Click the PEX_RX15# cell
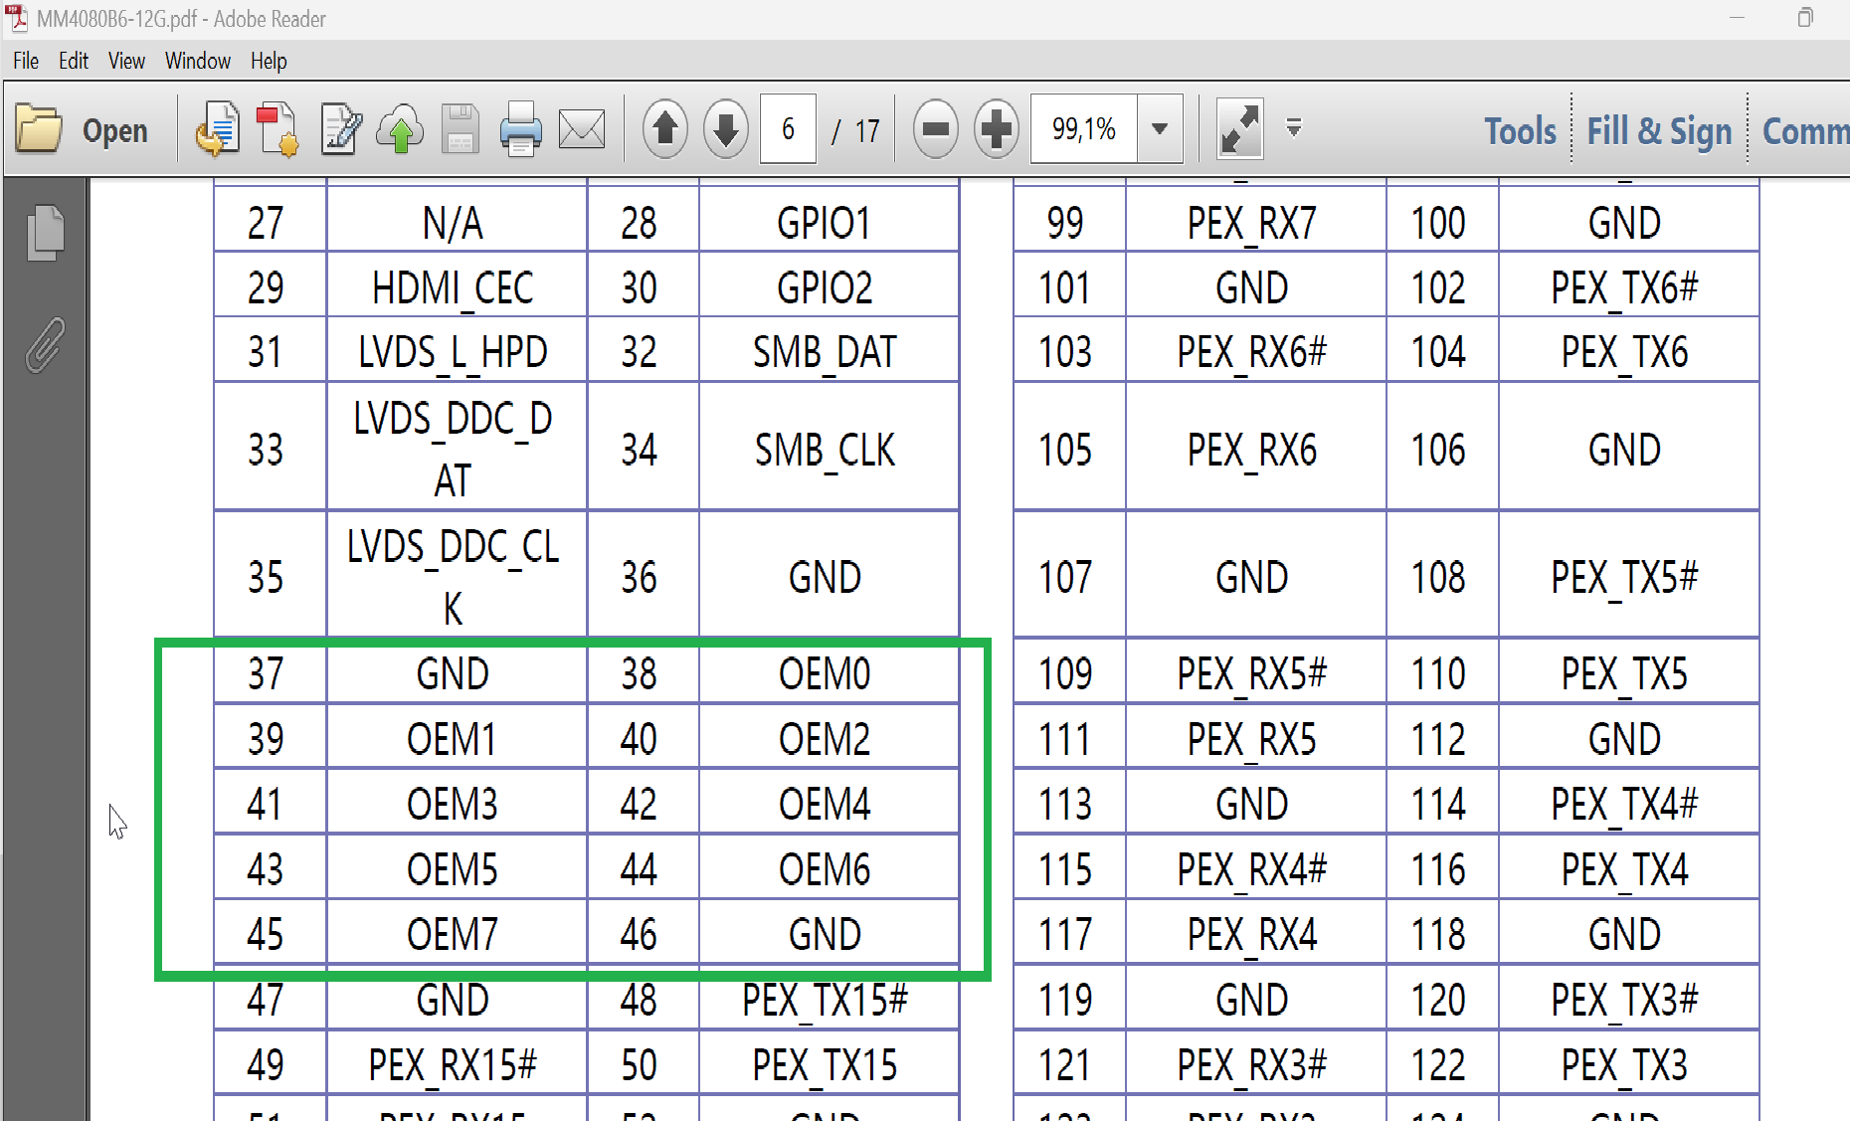This screenshot has width=1850, height=1121. pyautogui.click(x=457, y=1063)
